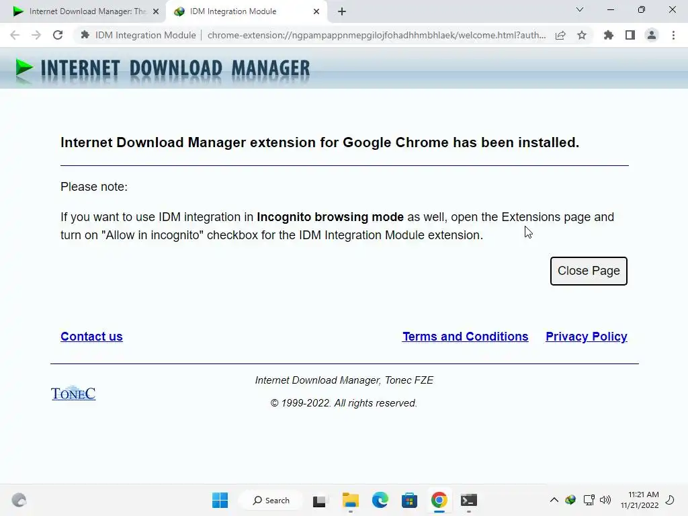Switch to the Internet Download Manager tab

[83, 11]
